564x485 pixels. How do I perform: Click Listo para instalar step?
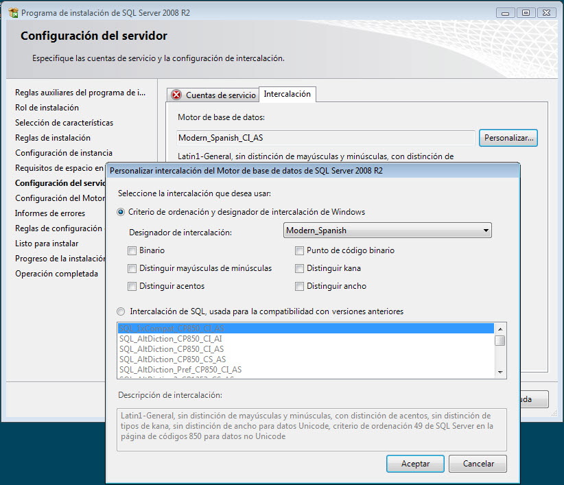pos(47,244)
